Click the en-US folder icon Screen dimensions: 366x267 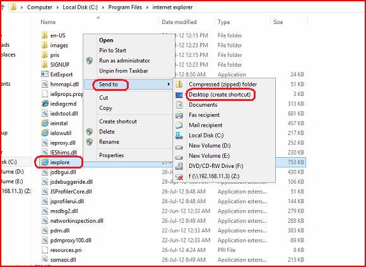click(44, 35)
